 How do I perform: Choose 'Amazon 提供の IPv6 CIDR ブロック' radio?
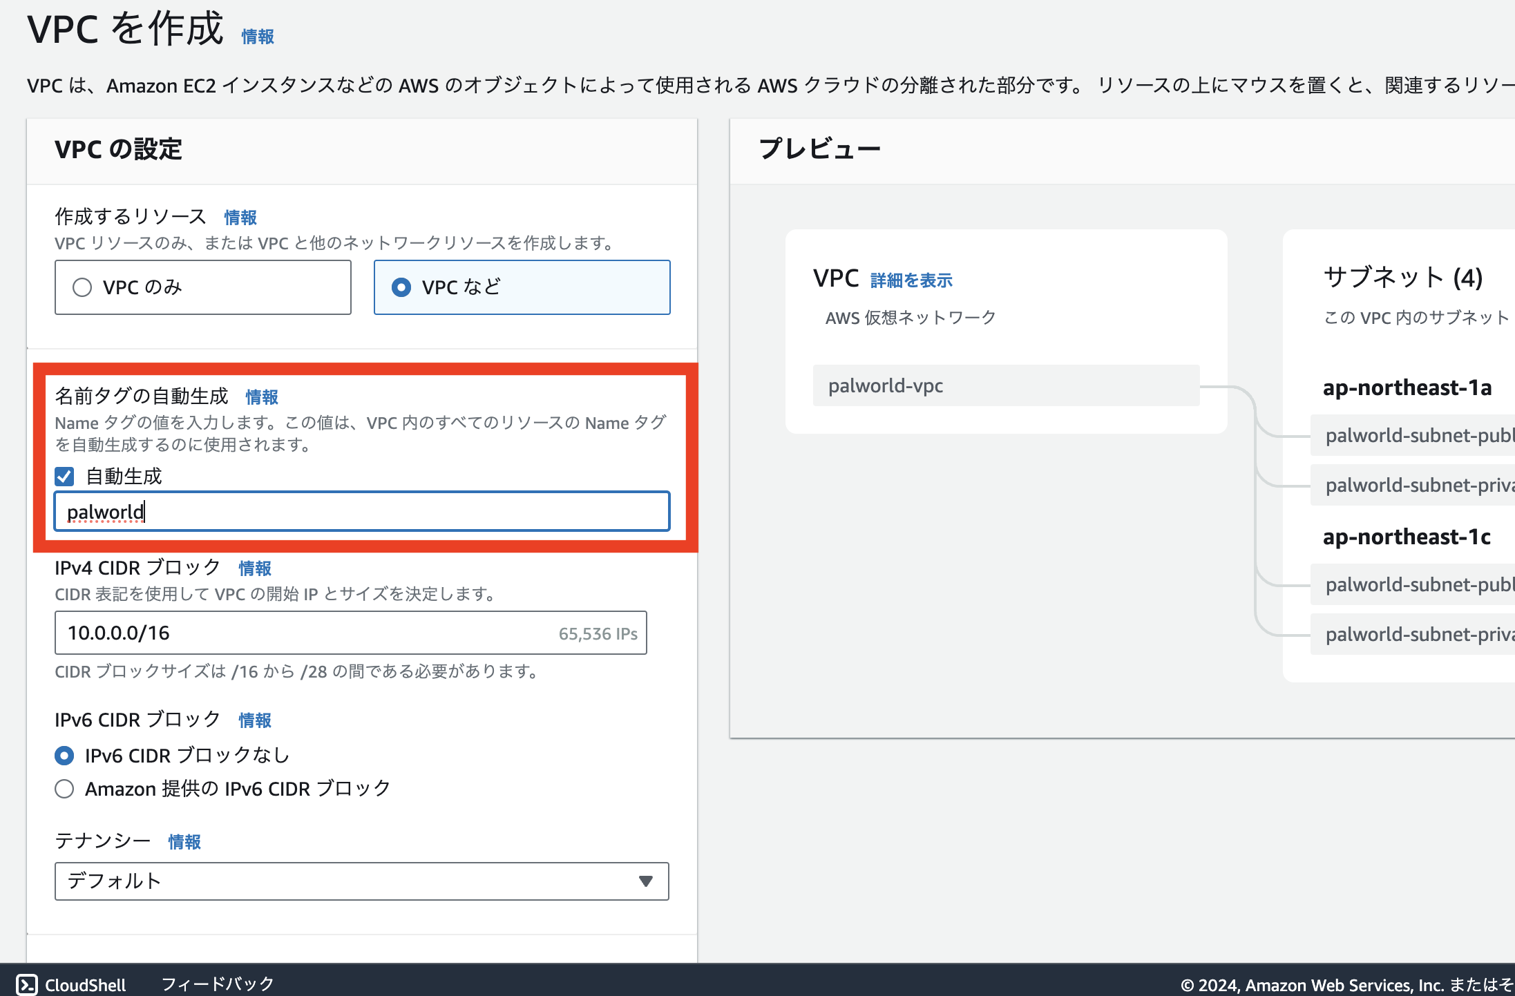64,789
